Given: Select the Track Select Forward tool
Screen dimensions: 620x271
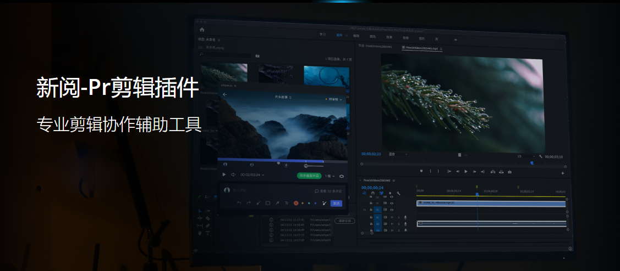Looking at the screenshot, I should pyautogui.click(x=207, y=211).
